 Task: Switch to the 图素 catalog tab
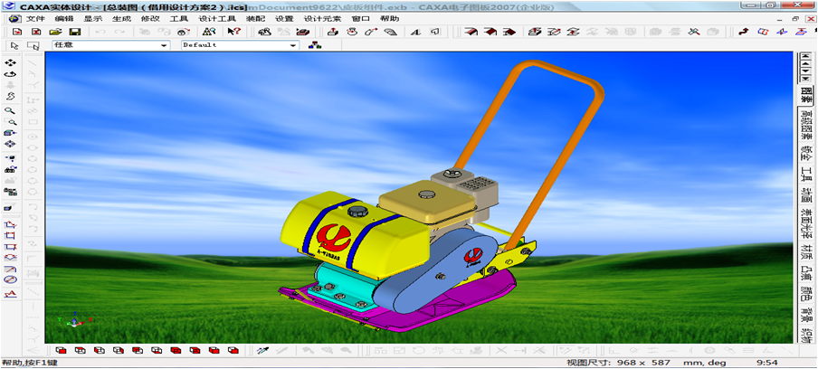coord(805,94)
